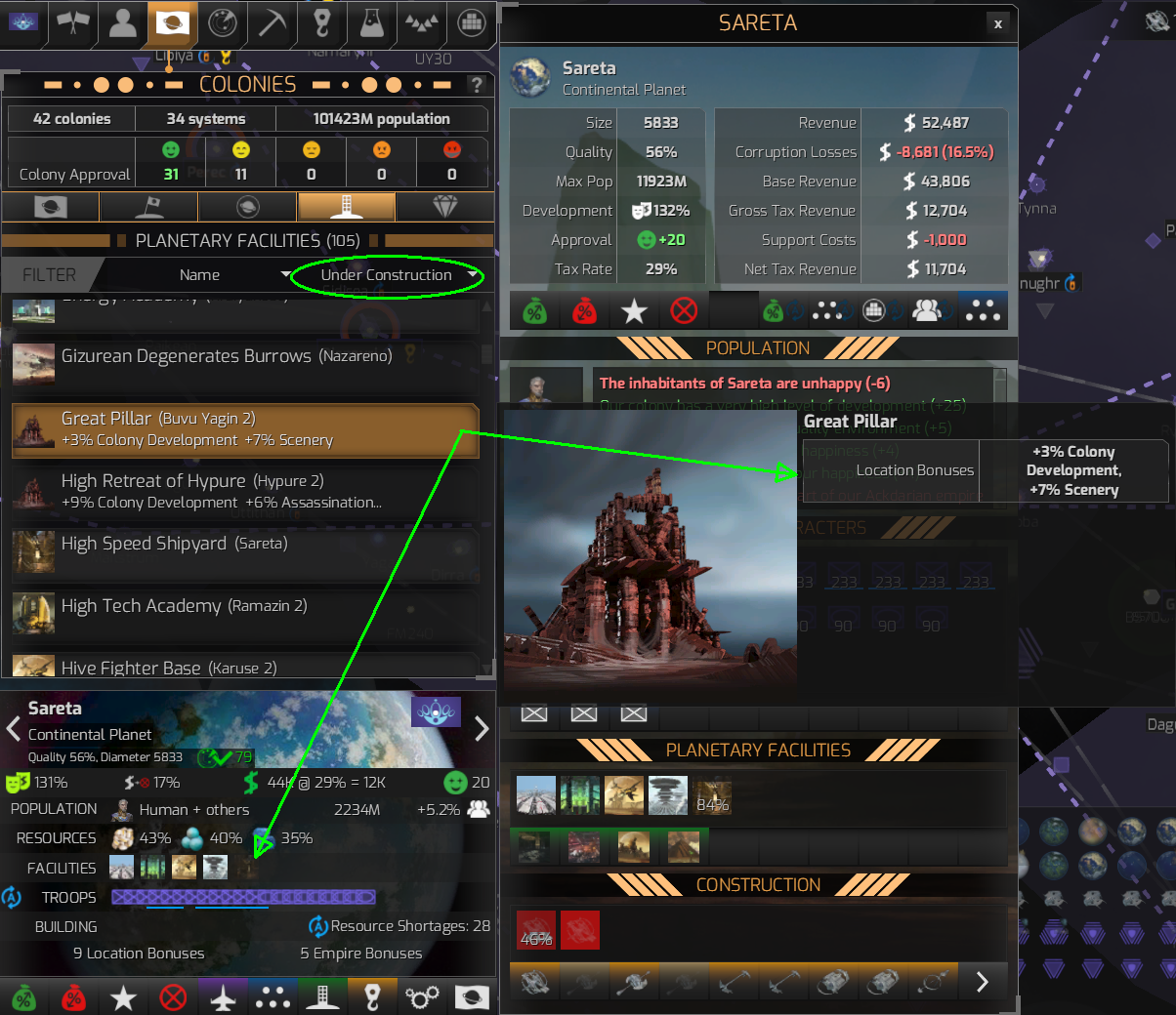The image size is (1176, 1015).
Task: Open the research flask screen
Action: (372, 22)
